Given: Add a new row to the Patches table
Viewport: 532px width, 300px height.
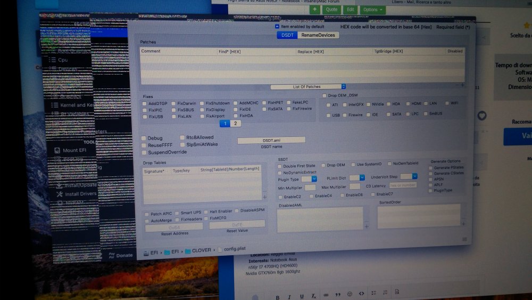Looking at the screenshot, I should coord(462,85).
